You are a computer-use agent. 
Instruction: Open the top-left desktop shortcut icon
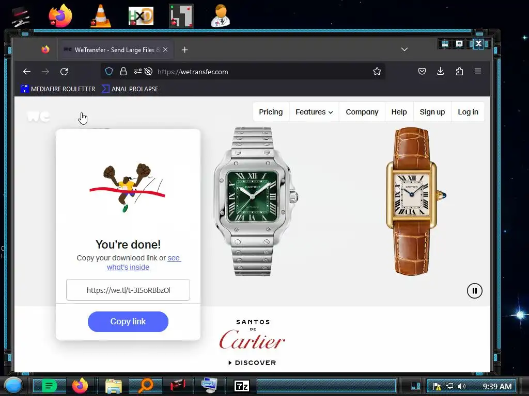point(20,17)
